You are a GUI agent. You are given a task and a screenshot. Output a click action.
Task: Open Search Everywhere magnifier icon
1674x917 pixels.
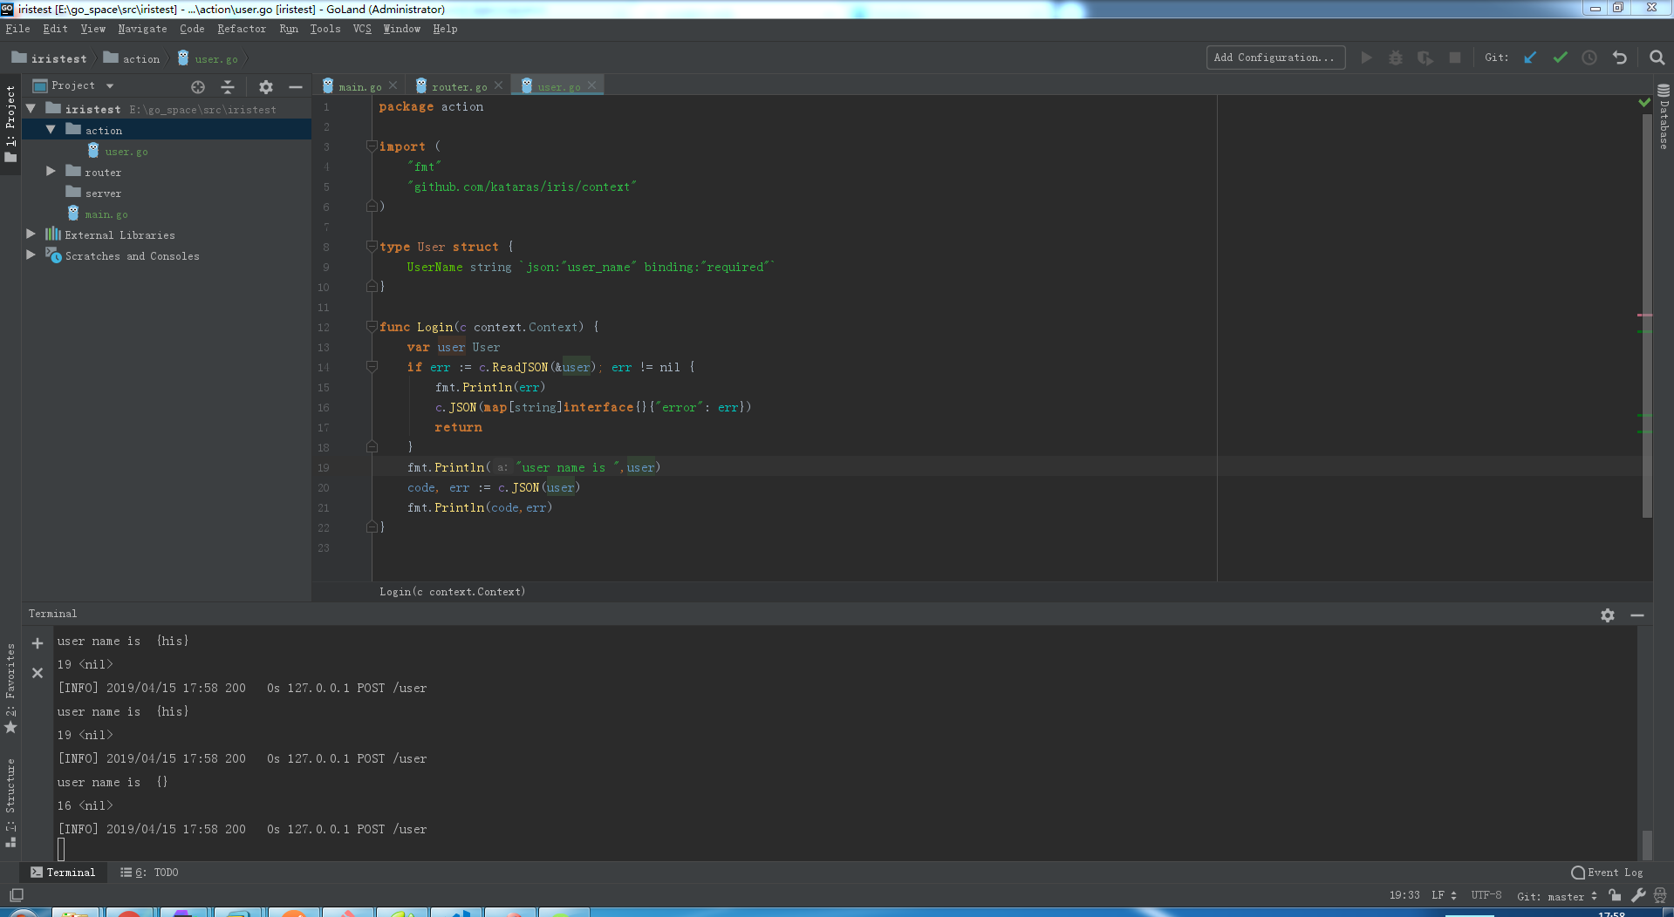1657,57
